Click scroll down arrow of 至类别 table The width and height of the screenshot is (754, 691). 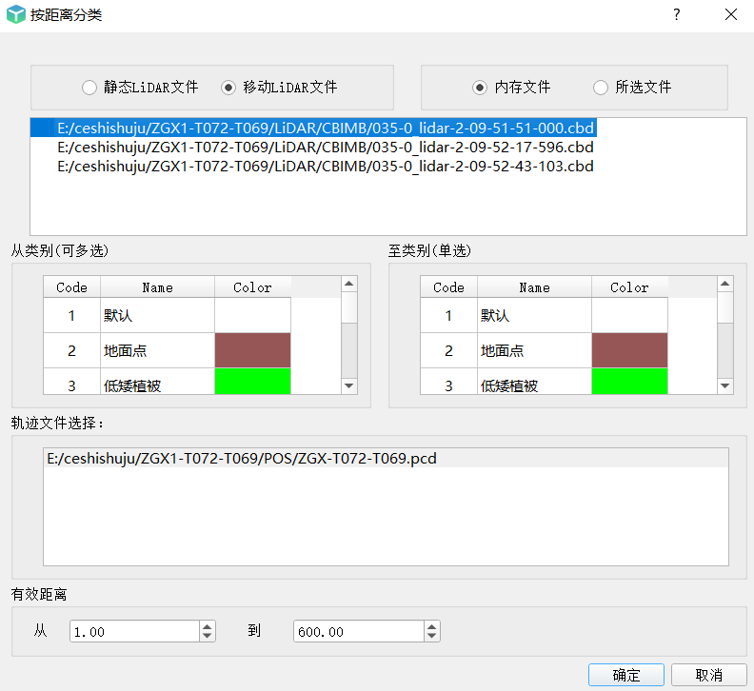pyautogui.click(x=725, y=386)
